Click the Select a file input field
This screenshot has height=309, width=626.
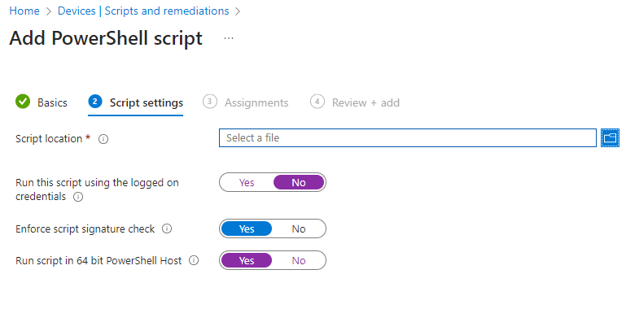(408, 138)
